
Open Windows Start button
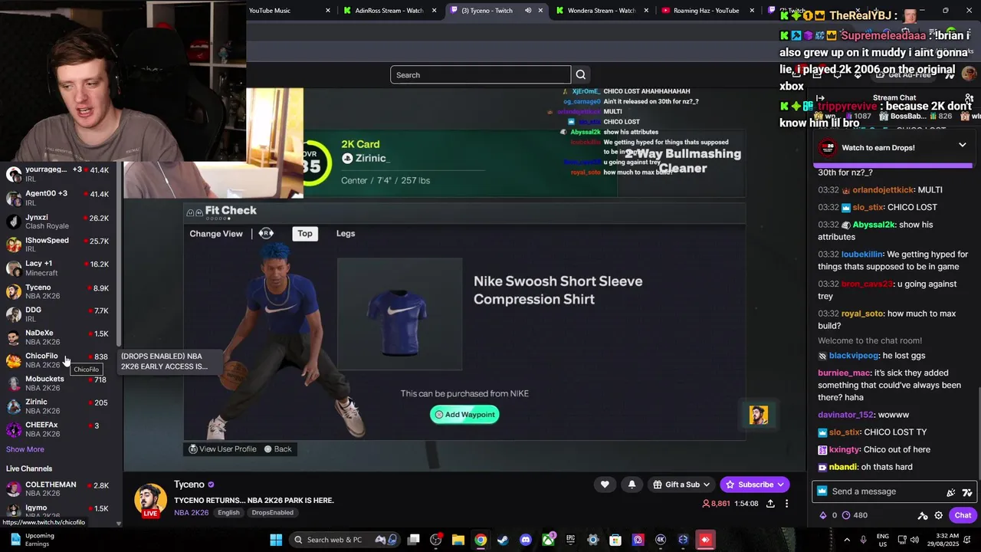[276, 540]
